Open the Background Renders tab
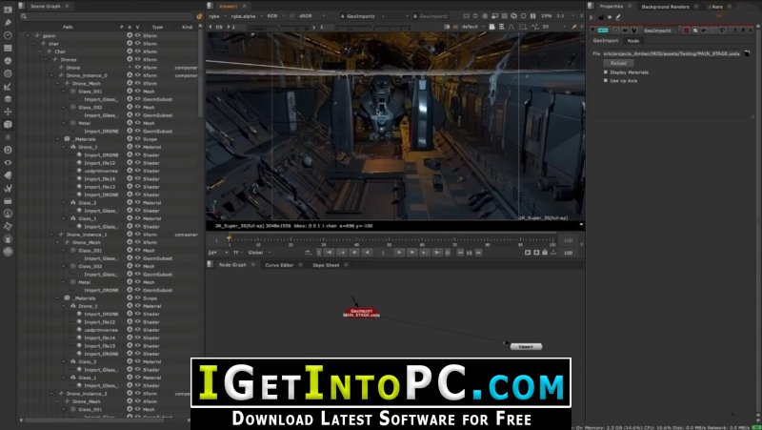 tap(665, 7)
